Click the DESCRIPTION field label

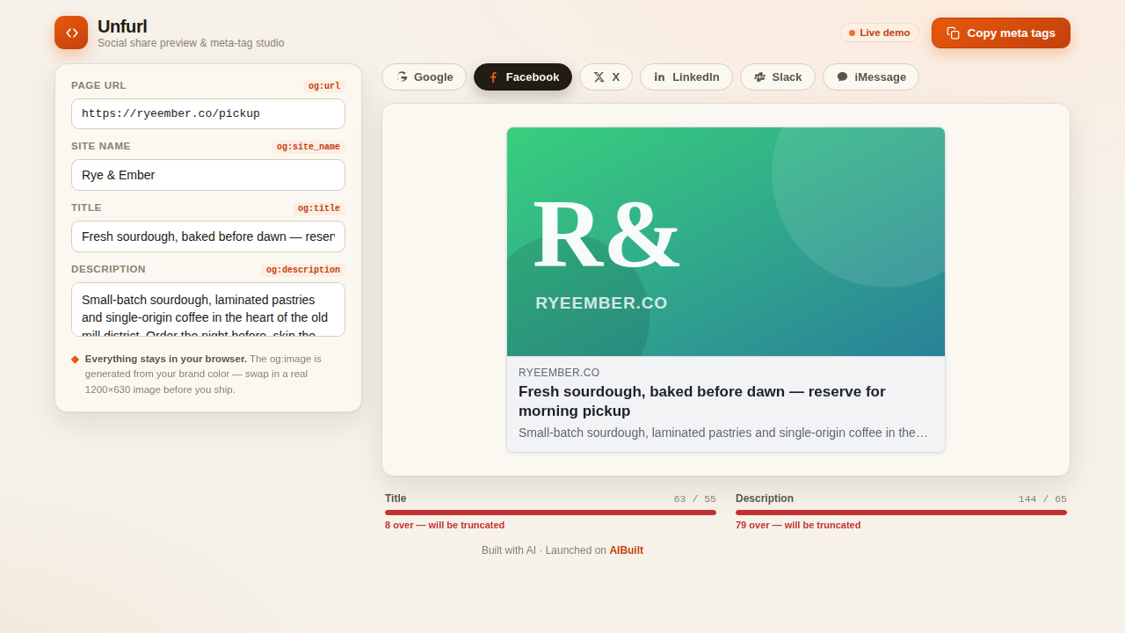pyautogui.click(x=109, y=269)
